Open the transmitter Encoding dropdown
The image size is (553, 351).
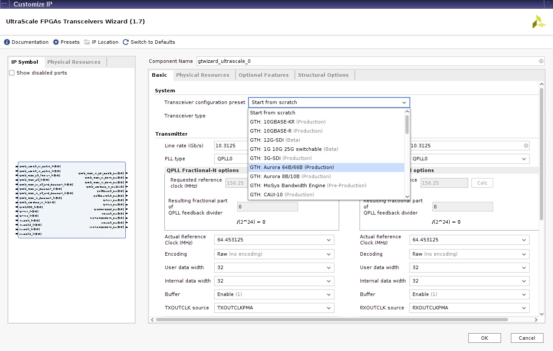tap(274, 254)
